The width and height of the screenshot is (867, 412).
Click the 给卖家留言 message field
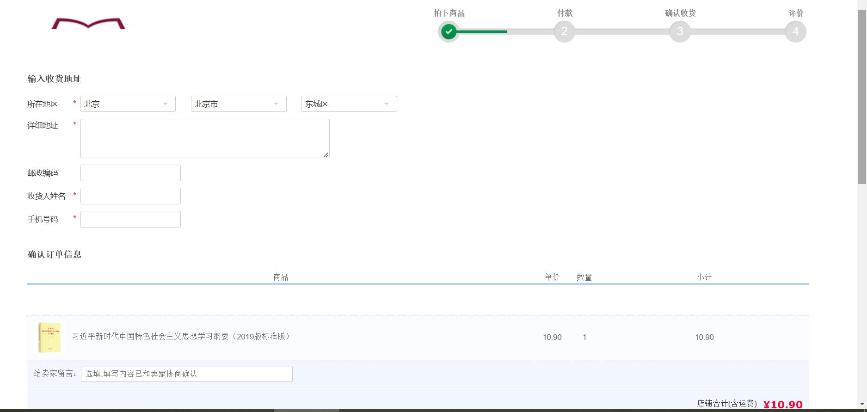coord(187,374)
